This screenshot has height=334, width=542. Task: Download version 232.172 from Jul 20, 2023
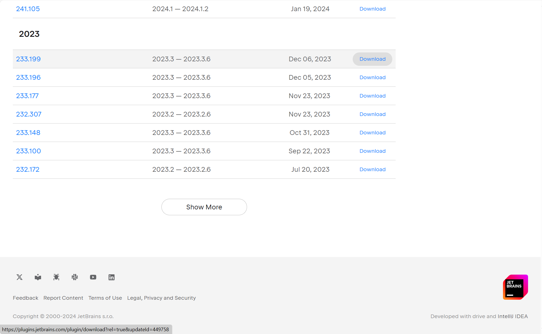click(372, 170)
